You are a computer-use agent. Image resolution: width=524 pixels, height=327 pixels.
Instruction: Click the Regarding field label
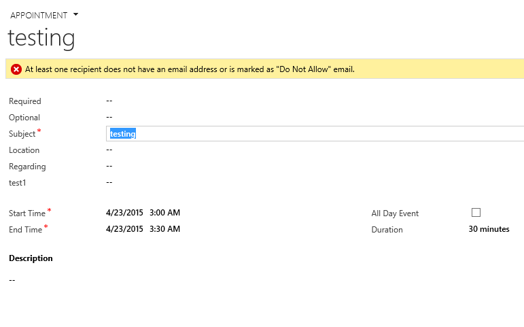coord(27,167)
